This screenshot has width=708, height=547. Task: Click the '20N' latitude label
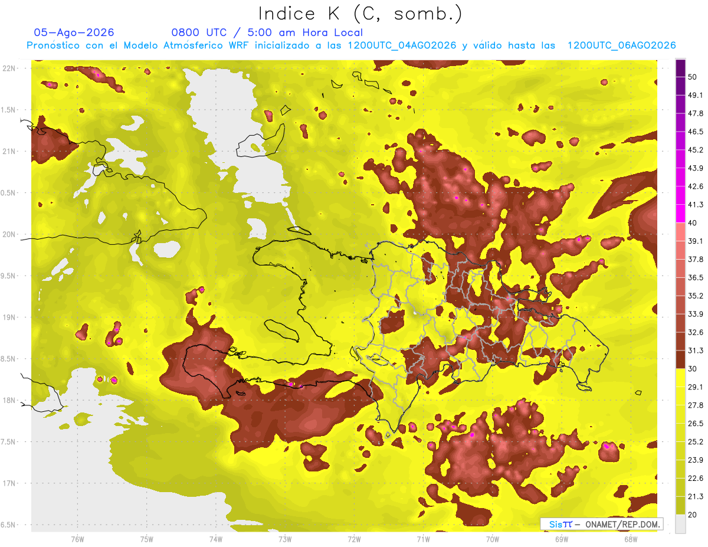point(9,234)
